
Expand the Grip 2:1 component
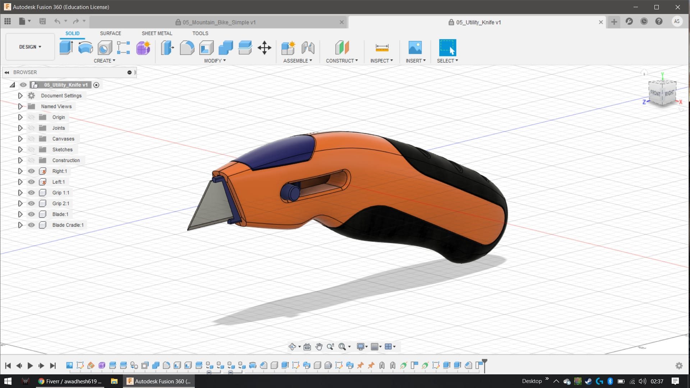20,203
